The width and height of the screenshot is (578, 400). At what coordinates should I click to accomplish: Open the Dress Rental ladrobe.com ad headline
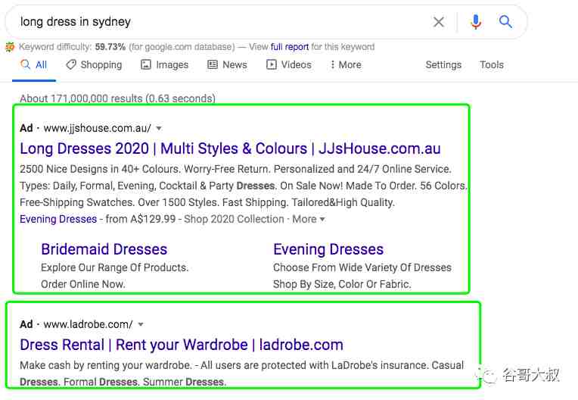tap(182, 345)
